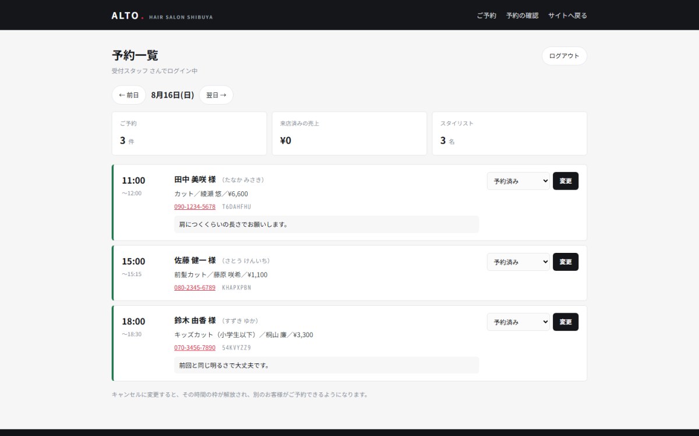Click the スタイリスト 3 名 summary card

pyautogui.click(x=510, y=134)
